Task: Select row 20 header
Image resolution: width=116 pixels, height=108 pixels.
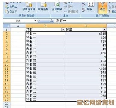Action: 7,103
